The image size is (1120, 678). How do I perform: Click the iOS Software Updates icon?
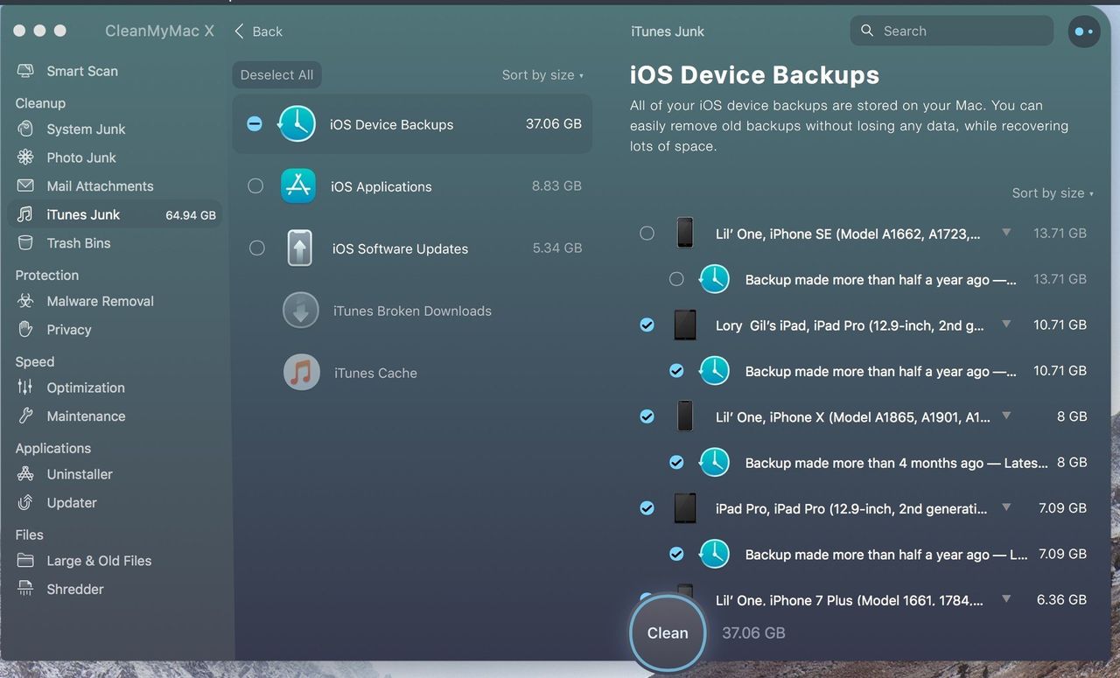pyautogui.click(x=300, y=248)
